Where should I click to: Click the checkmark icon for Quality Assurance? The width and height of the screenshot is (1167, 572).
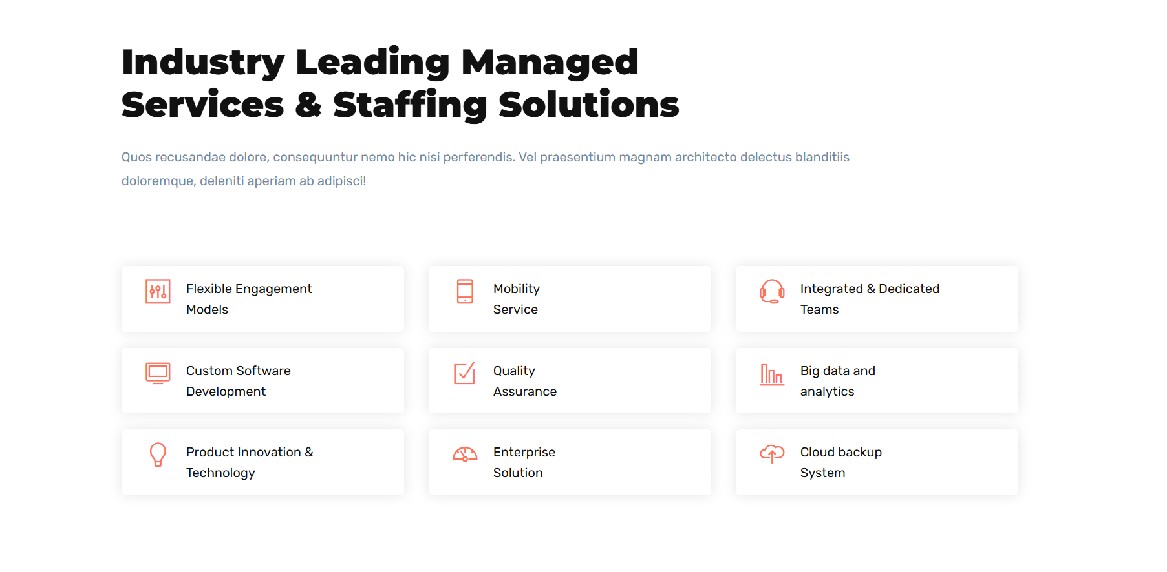click(x=465, y=373)
